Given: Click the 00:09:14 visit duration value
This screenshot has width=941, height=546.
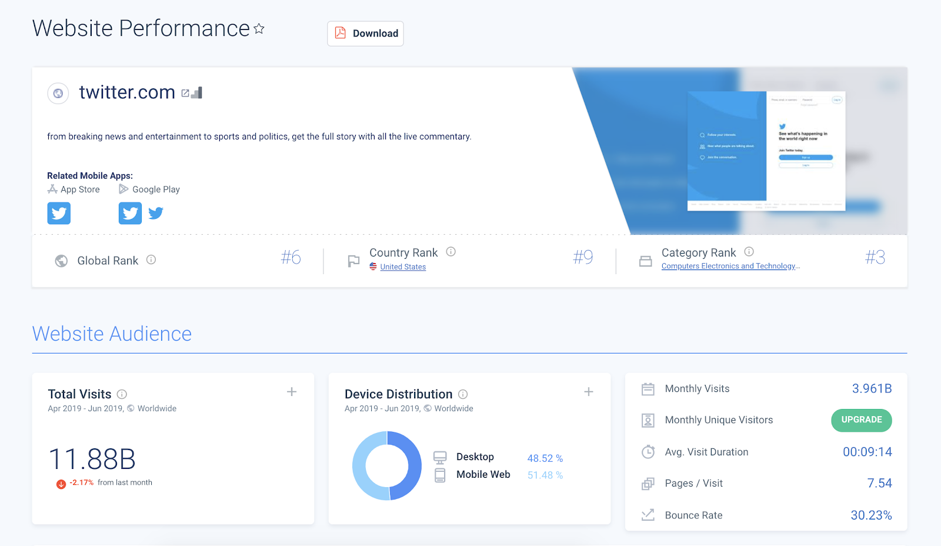Looking at the screenshot, I should (x=867, y=452).
